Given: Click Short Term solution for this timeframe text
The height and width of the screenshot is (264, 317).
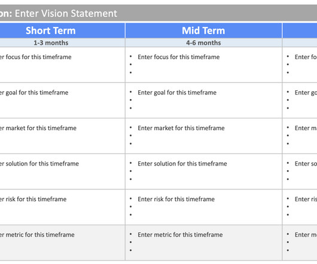Looking at the screenshot, I should point(39,164).
